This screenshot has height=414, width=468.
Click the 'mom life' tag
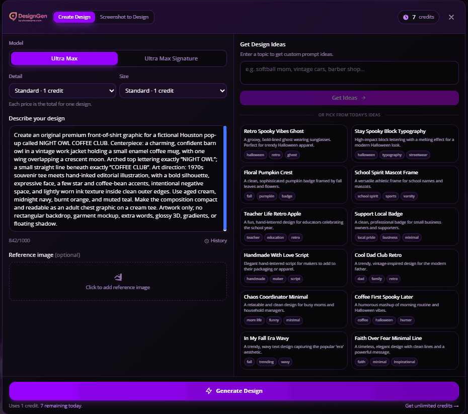tap(254, 320)
